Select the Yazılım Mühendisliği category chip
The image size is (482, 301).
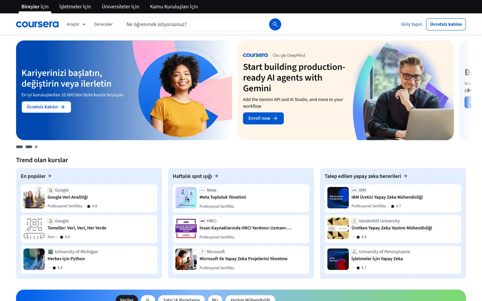(250, 299)
